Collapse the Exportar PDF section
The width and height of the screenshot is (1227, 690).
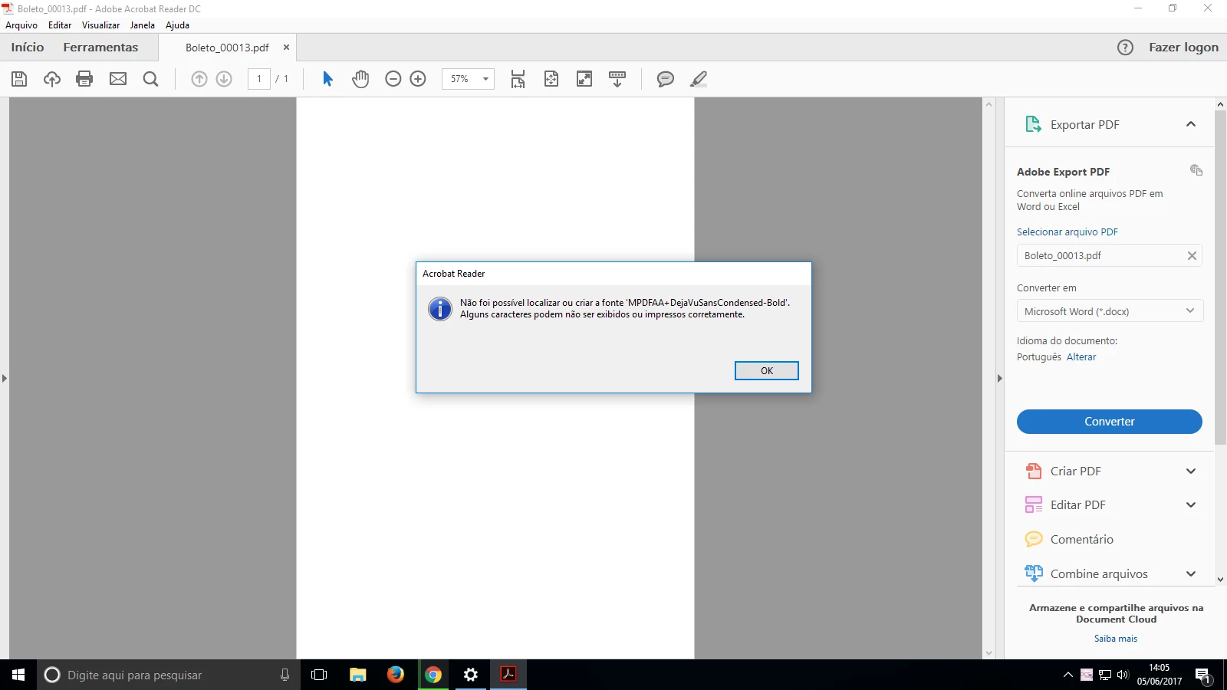[x=1191, y=124]
